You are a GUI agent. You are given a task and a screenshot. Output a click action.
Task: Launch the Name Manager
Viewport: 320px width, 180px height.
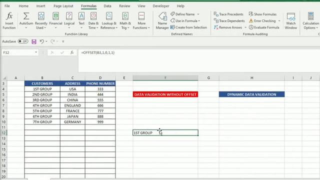(162, 20)
